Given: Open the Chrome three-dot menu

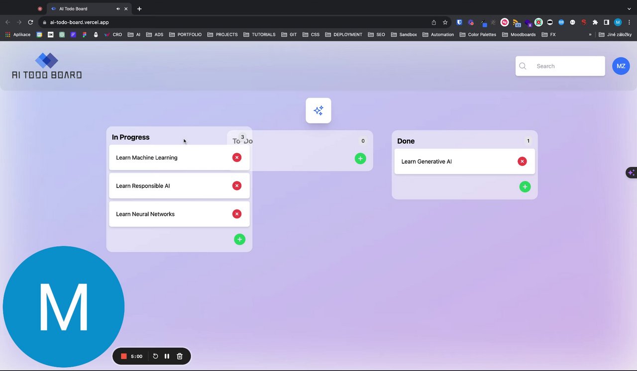Looking at the screenshot, I should coord(629,22).
